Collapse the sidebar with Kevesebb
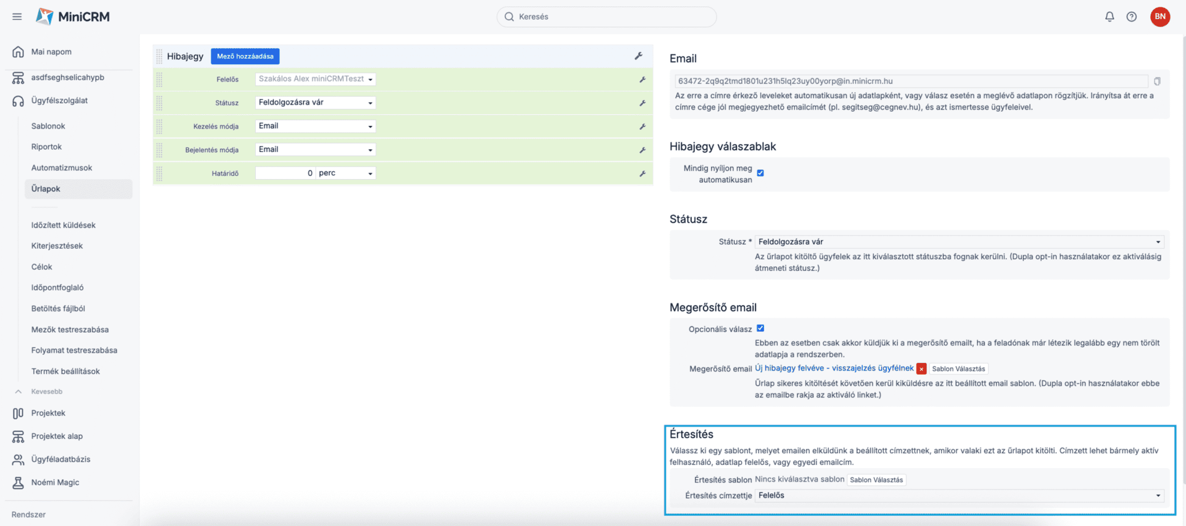The width and height of the screenshot is (1186, 526). coord(46,391)
